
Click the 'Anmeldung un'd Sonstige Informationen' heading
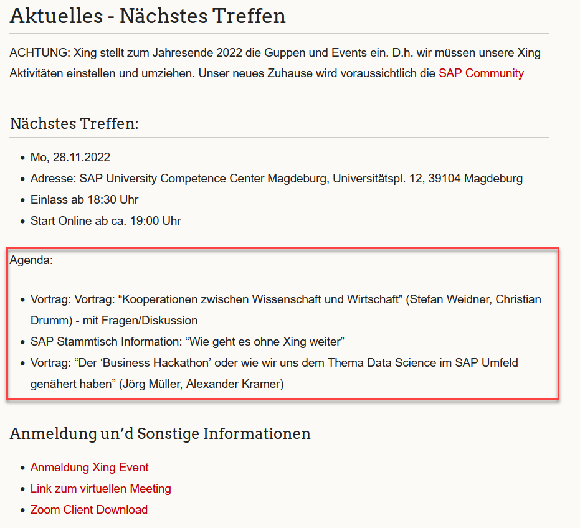click(160, 433)
